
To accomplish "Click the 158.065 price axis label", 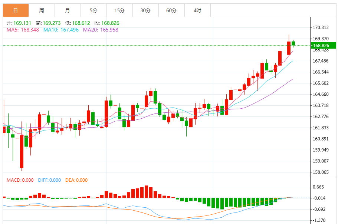I will [x=321, y=172].
